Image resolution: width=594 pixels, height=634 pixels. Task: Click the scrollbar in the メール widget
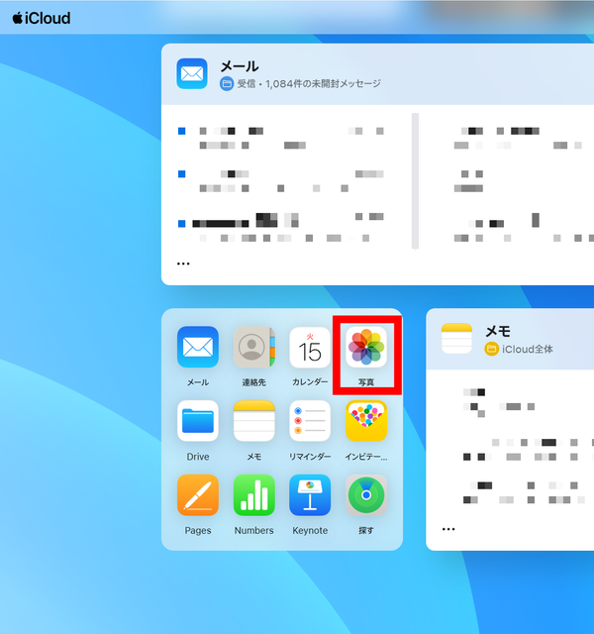[x=415, y=181]
